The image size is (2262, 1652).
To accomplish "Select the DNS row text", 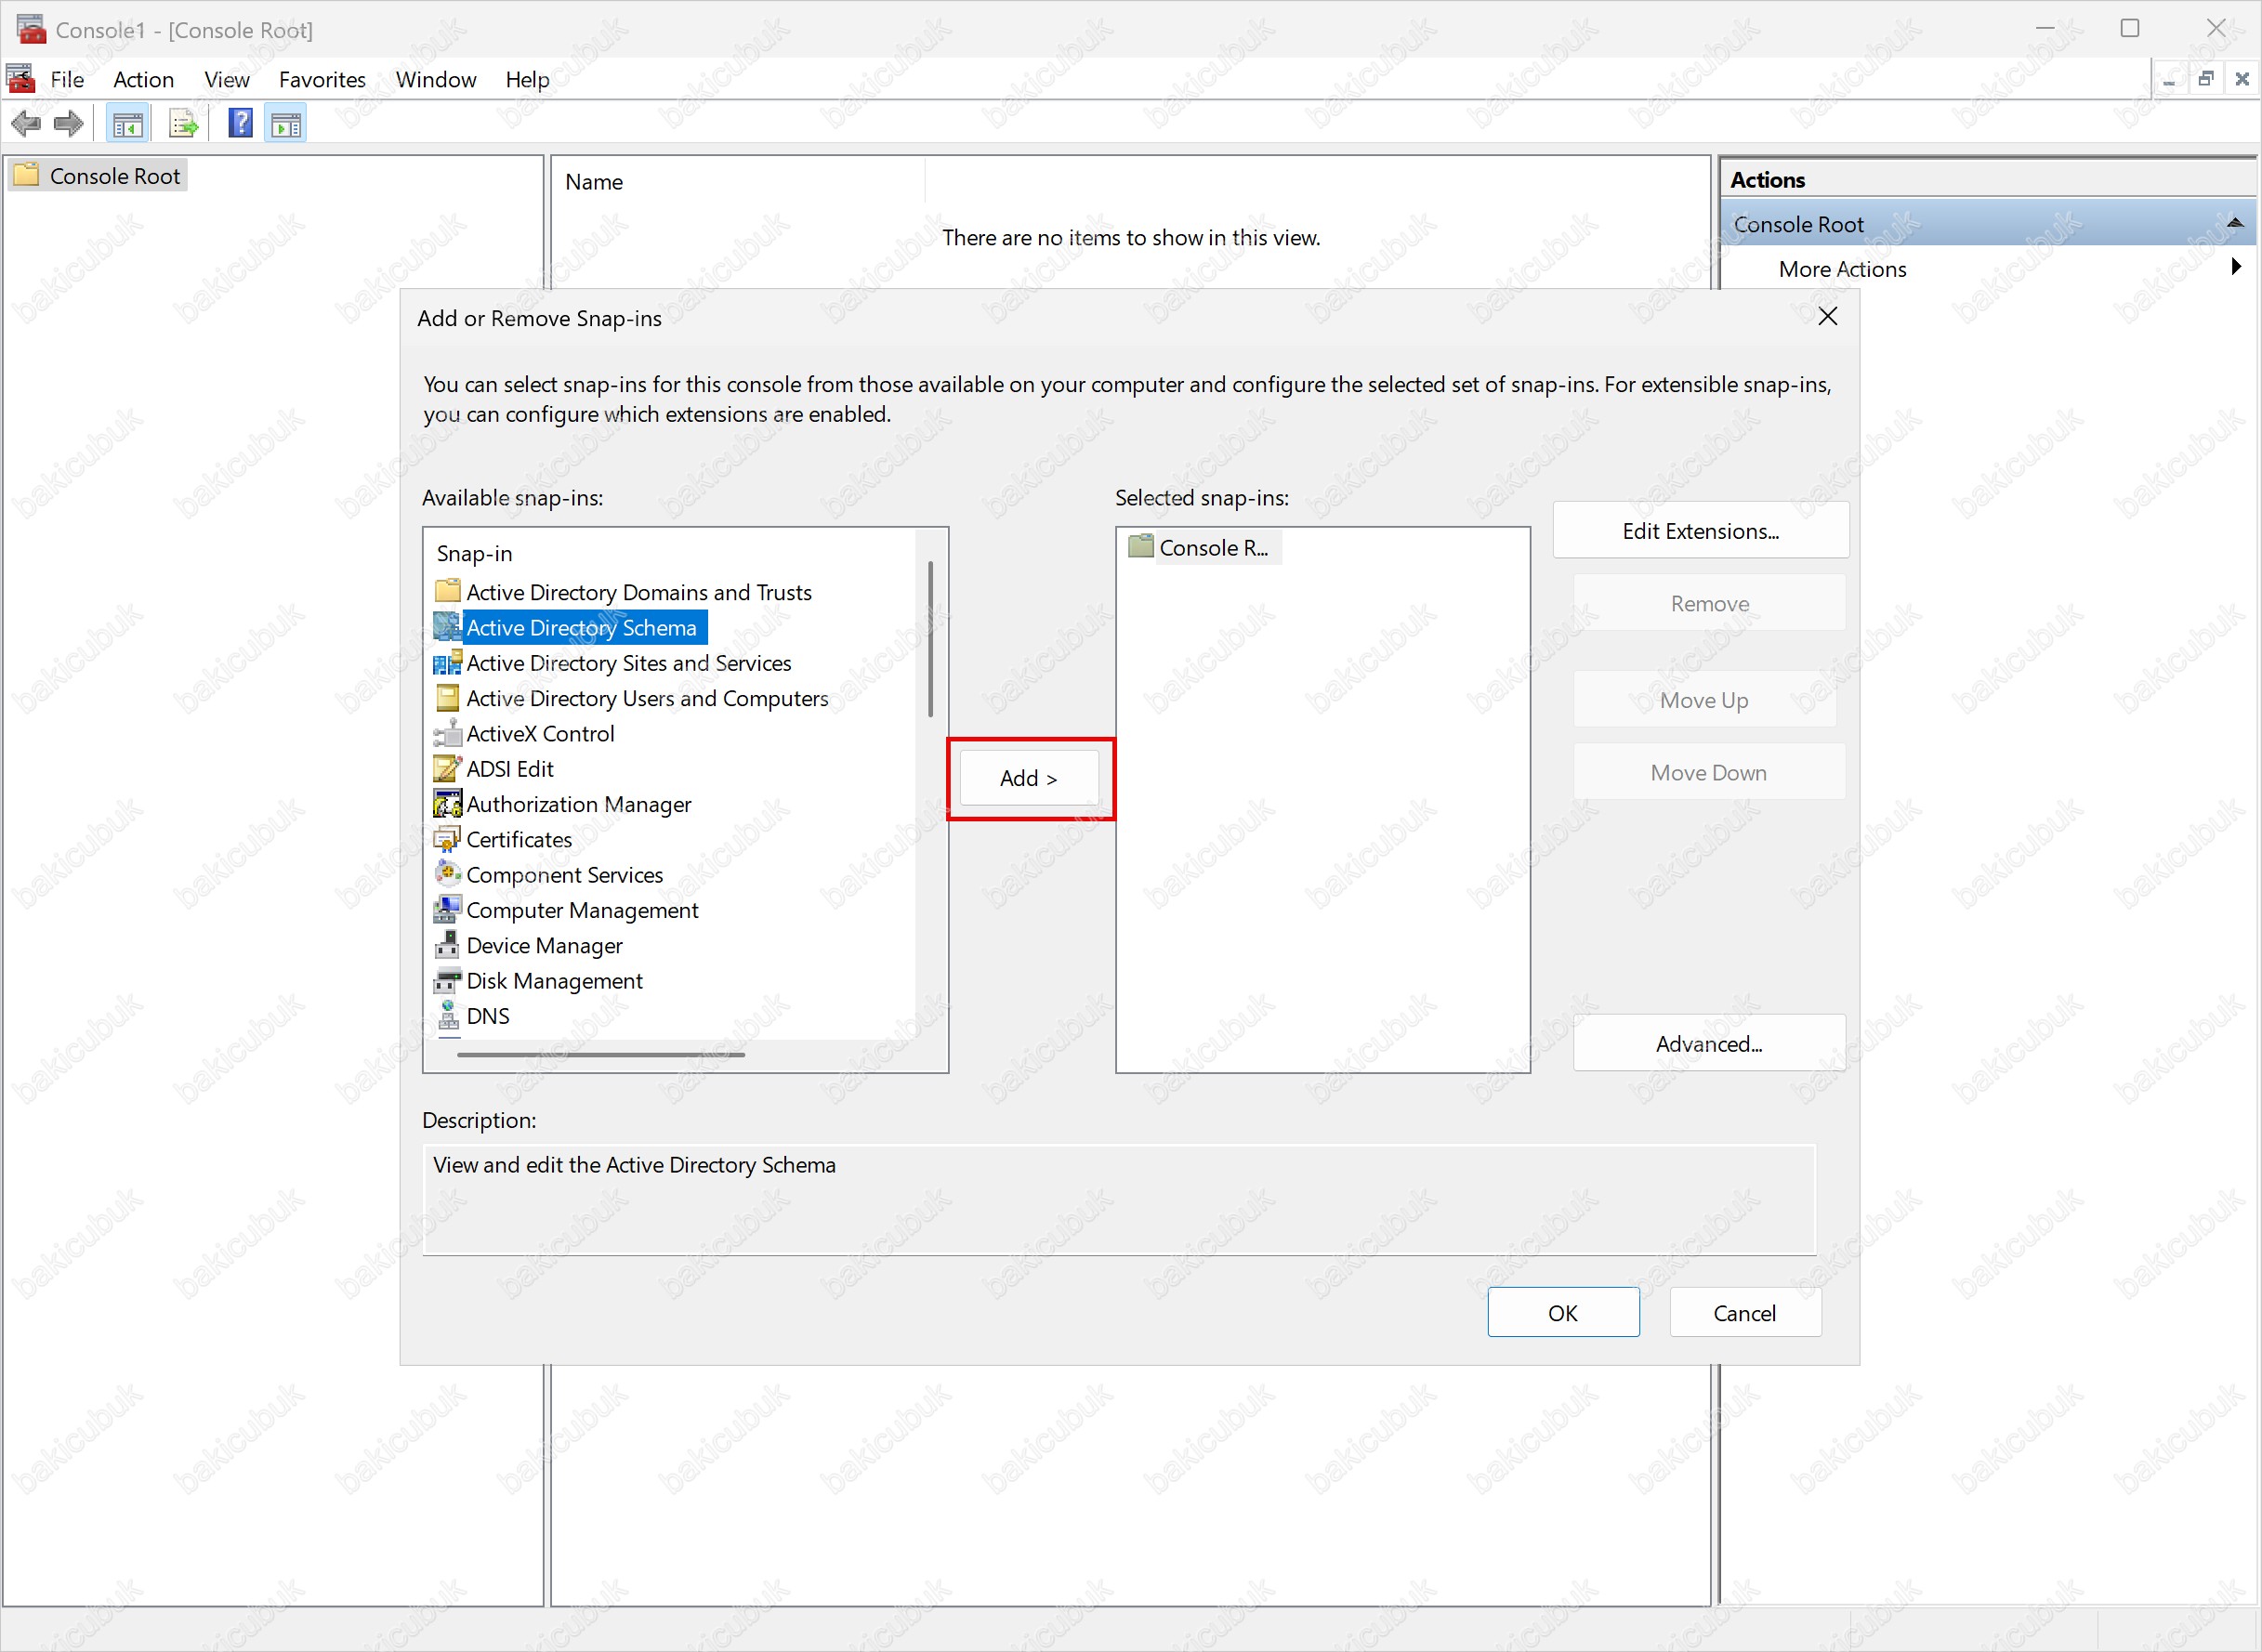I will click(488, 1016).
